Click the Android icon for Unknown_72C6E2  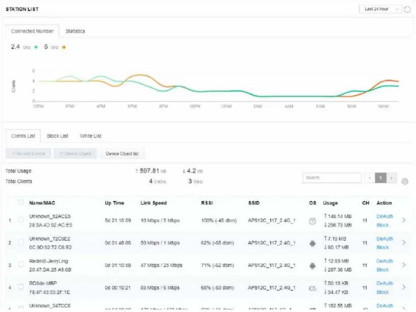(313, 243)
